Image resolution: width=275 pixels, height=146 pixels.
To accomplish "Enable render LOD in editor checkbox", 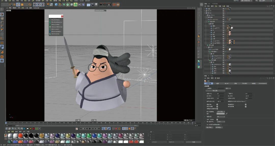I will [x=246, y=101].
